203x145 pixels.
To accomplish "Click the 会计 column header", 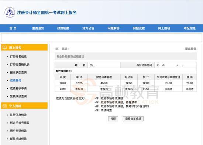I will coord(146,77).
